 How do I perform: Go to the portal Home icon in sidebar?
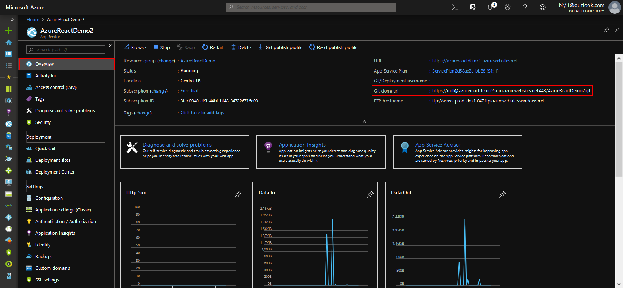pos(9,42)
